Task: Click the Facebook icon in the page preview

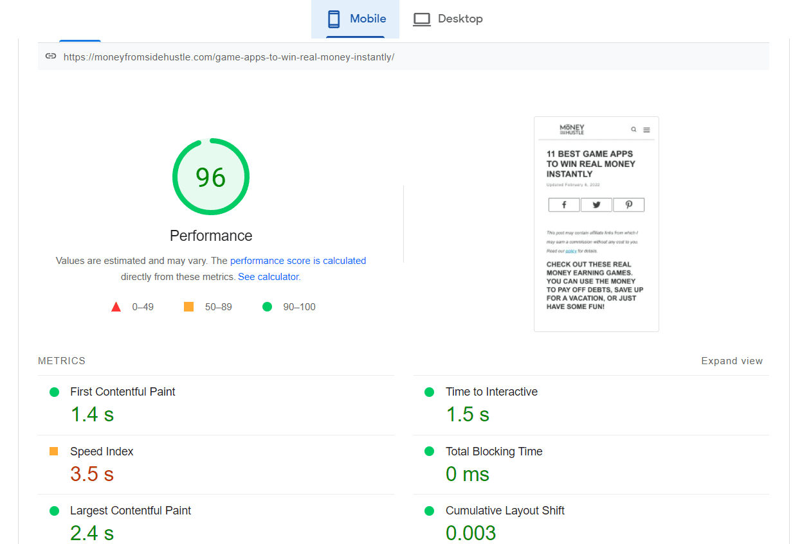Action: 564,204
